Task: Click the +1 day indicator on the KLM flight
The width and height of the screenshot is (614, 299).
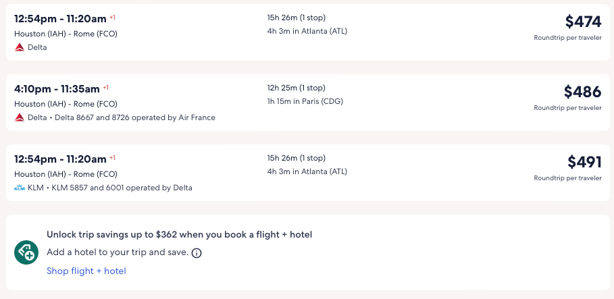Action: [112, 158]
